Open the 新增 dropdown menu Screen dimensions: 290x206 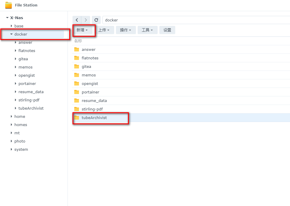click(82, 30)
